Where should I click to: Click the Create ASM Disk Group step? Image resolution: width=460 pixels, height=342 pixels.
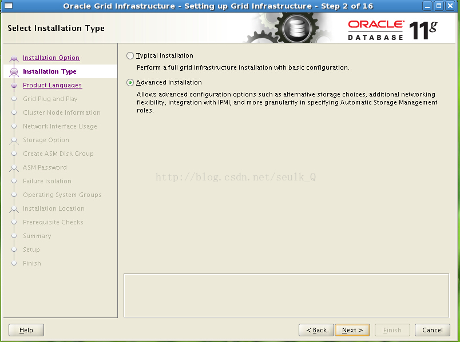click(58, 154)
